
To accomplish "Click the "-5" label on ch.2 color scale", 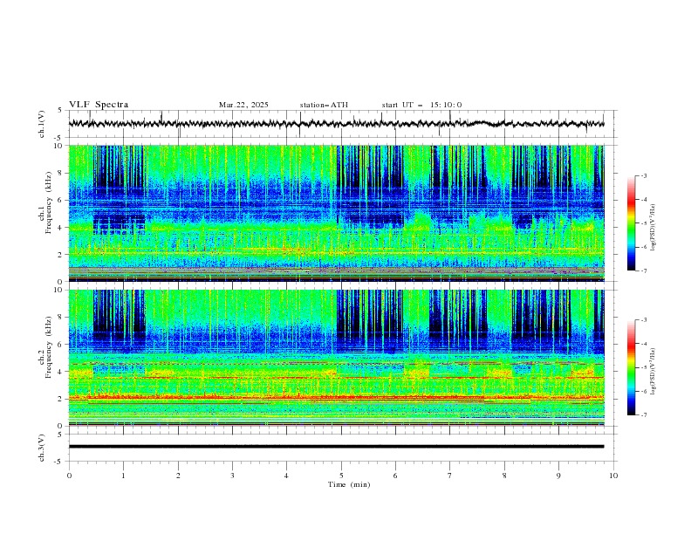I will coord(644,367).
